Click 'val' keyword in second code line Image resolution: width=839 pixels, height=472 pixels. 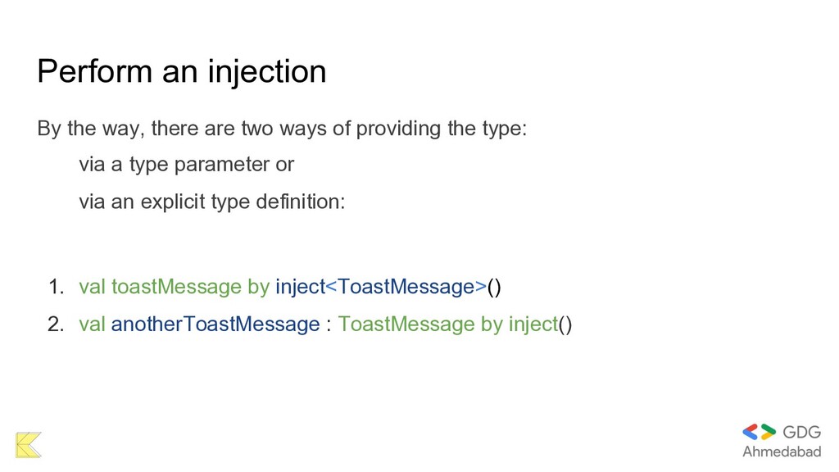[x=92, y=324]
